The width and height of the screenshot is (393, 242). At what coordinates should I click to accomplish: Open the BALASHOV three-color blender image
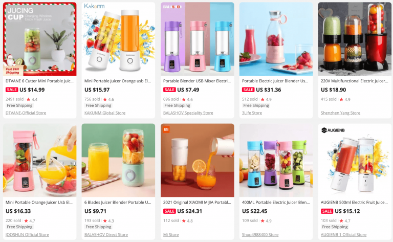(197, 39)
